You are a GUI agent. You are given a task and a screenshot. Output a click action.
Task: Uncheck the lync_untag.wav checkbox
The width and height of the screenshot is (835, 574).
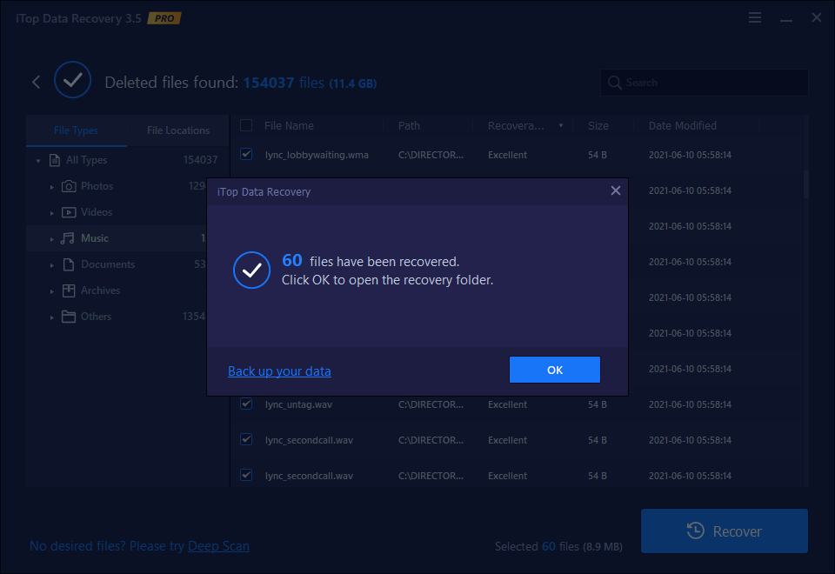coord(246,404)
